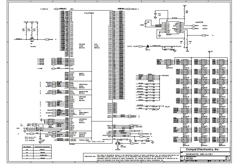Click the FC-PGA2 processor block label
Image resolution: width=235 pixels, height=166 pixels.
(89, 13)
